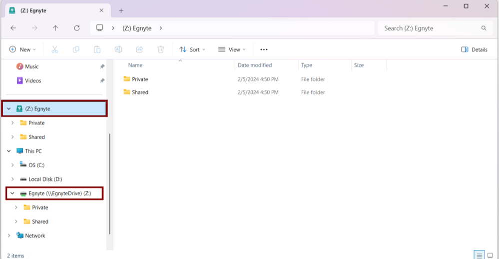The image size is (499, 259).
Task: Maximize the File Explorer window
Action: (x=466, y=6)
